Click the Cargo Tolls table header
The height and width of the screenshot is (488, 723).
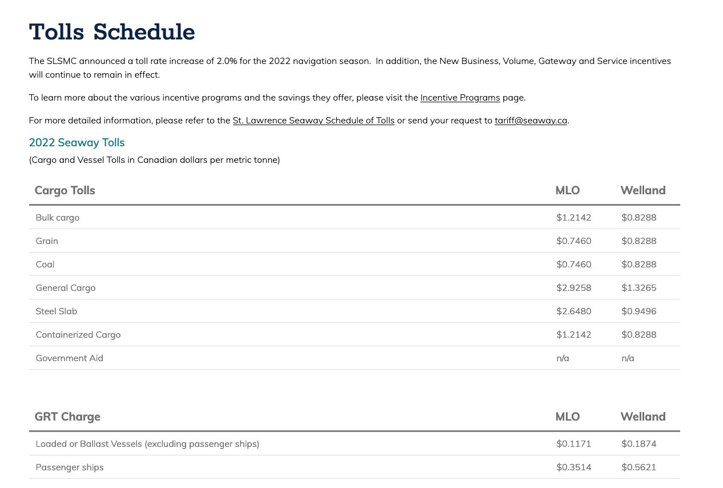click(x=65, y=190)
